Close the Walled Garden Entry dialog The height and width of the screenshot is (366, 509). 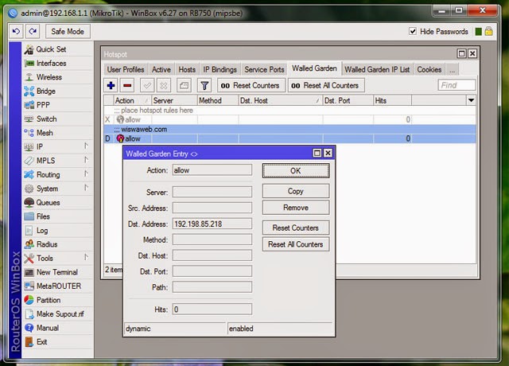328,153
